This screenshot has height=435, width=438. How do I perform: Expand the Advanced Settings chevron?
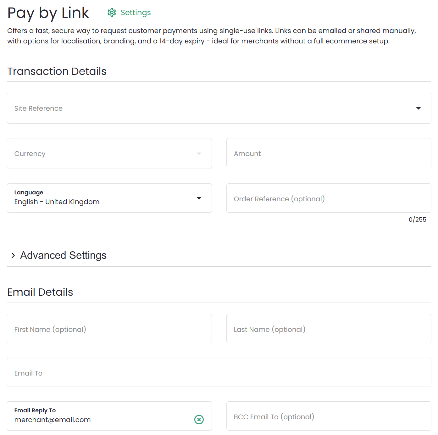coord(13,255)
